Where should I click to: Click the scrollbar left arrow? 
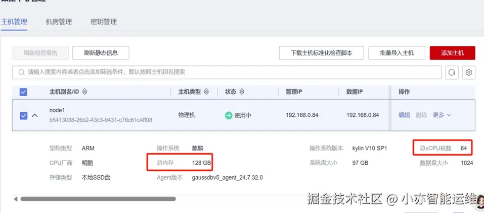coord(16,199)
